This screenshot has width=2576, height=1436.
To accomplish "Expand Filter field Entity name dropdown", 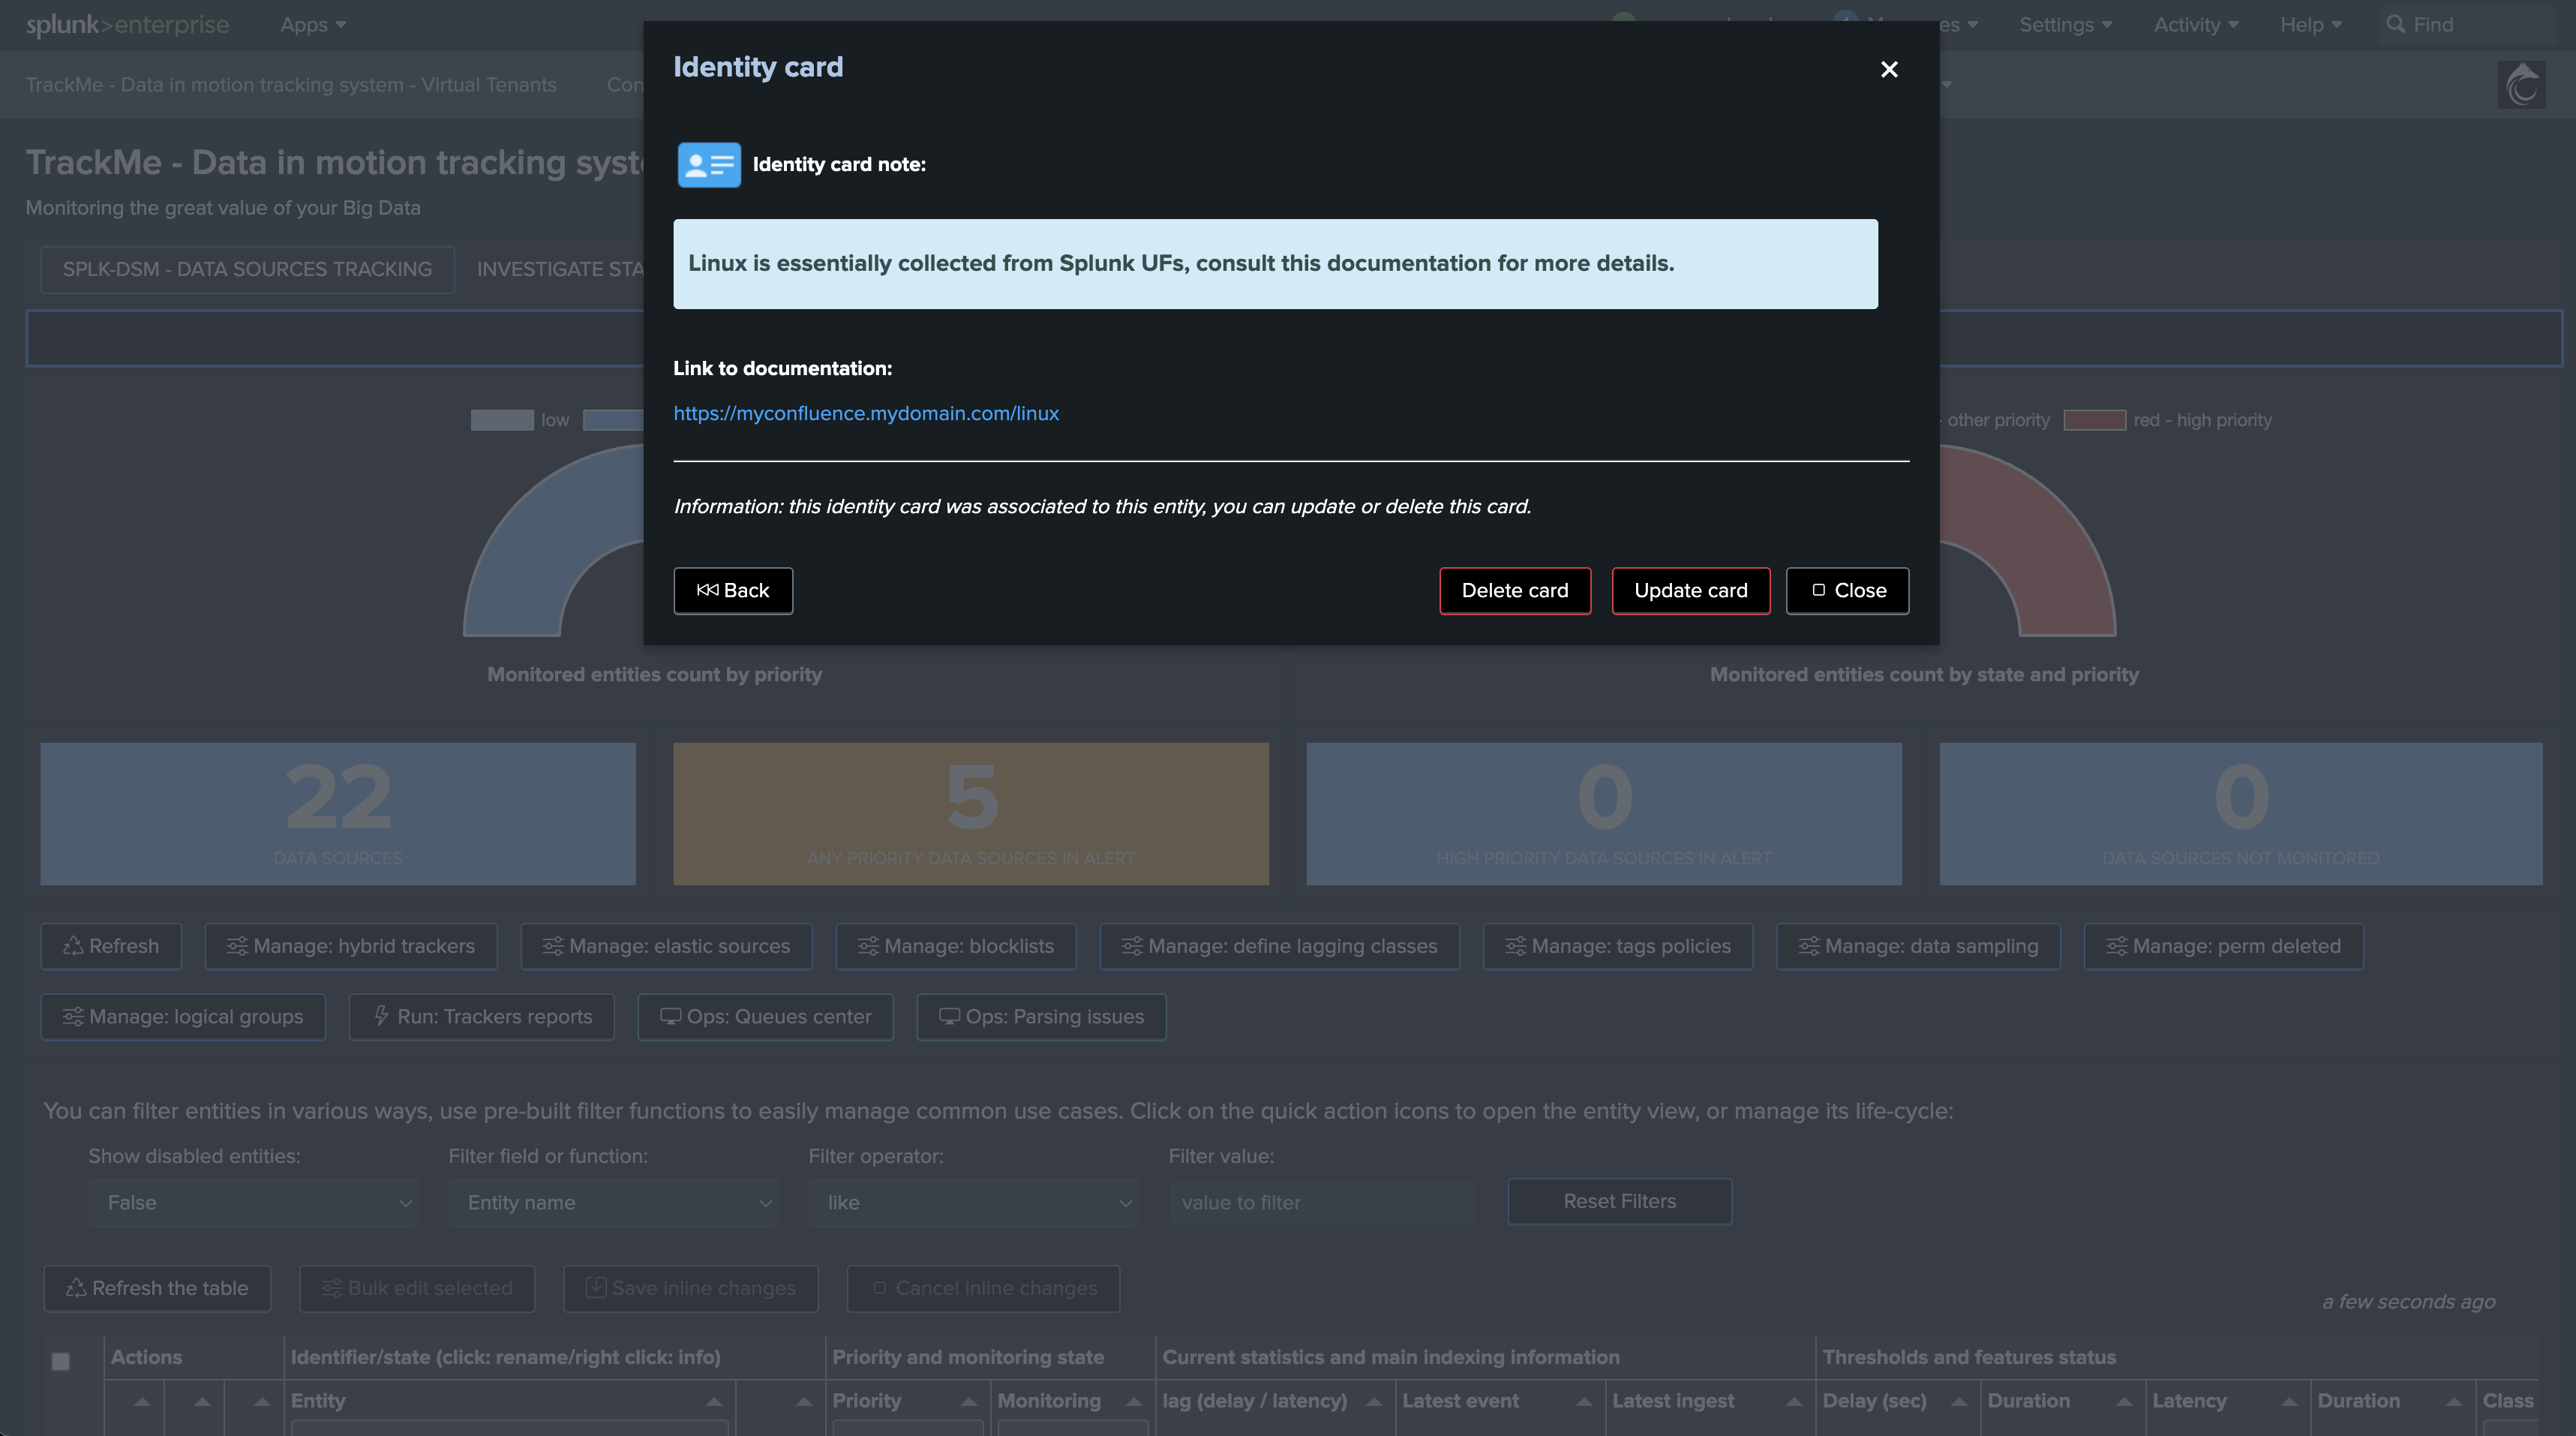I will 613,1203.
